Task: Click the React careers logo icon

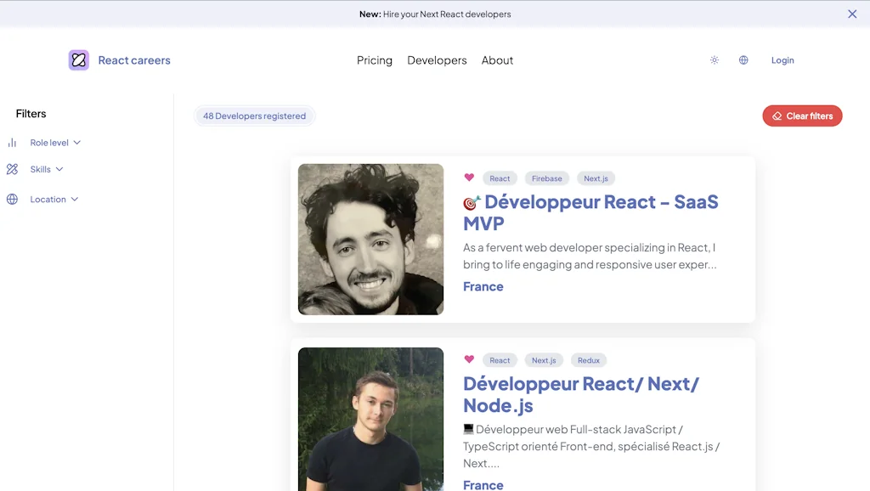Action: pos(78,60)
